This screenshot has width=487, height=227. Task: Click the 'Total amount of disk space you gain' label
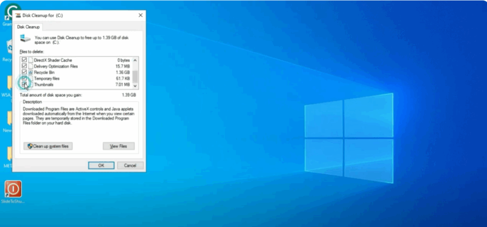(x=51, y=95)
